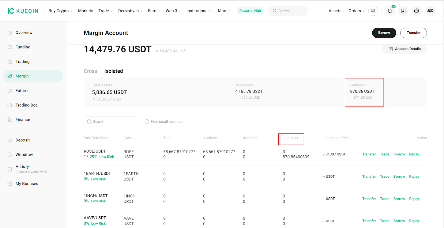This screenshot has width=444, height=228.
Task: Open Futures in the sidebar
Action: click(x=22, y=91)
